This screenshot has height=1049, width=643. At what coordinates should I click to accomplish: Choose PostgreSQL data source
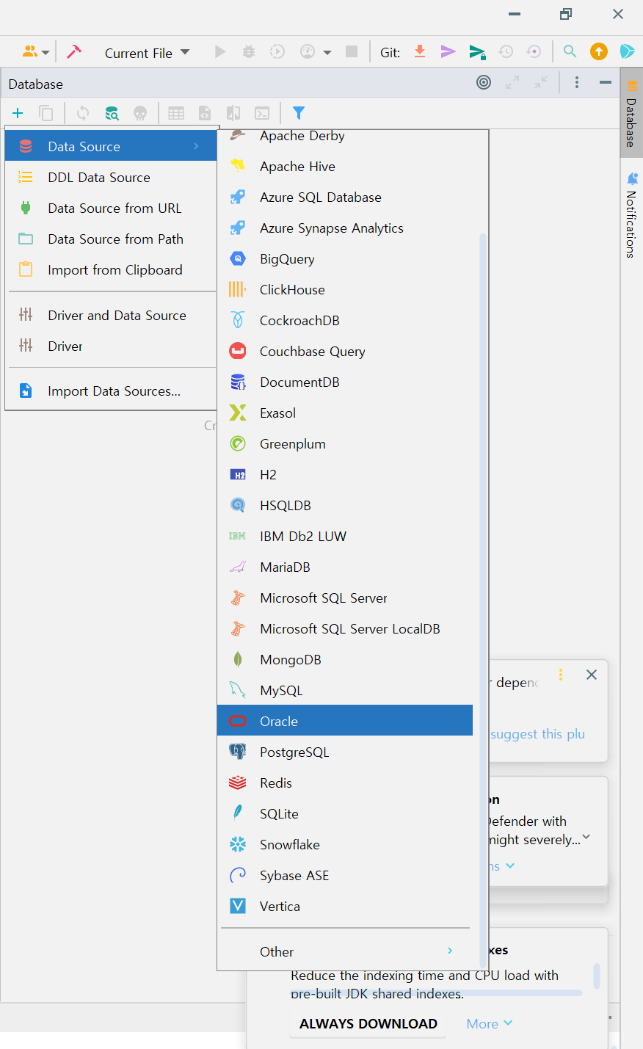[x=345, y=752]
